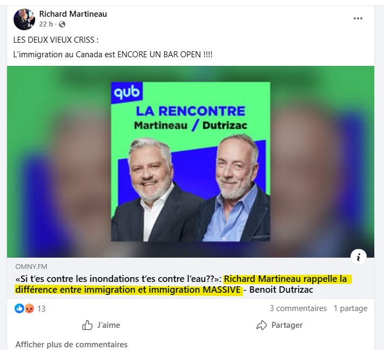Expand comments via Afficher plus de commentaires

tap(71, 345)
